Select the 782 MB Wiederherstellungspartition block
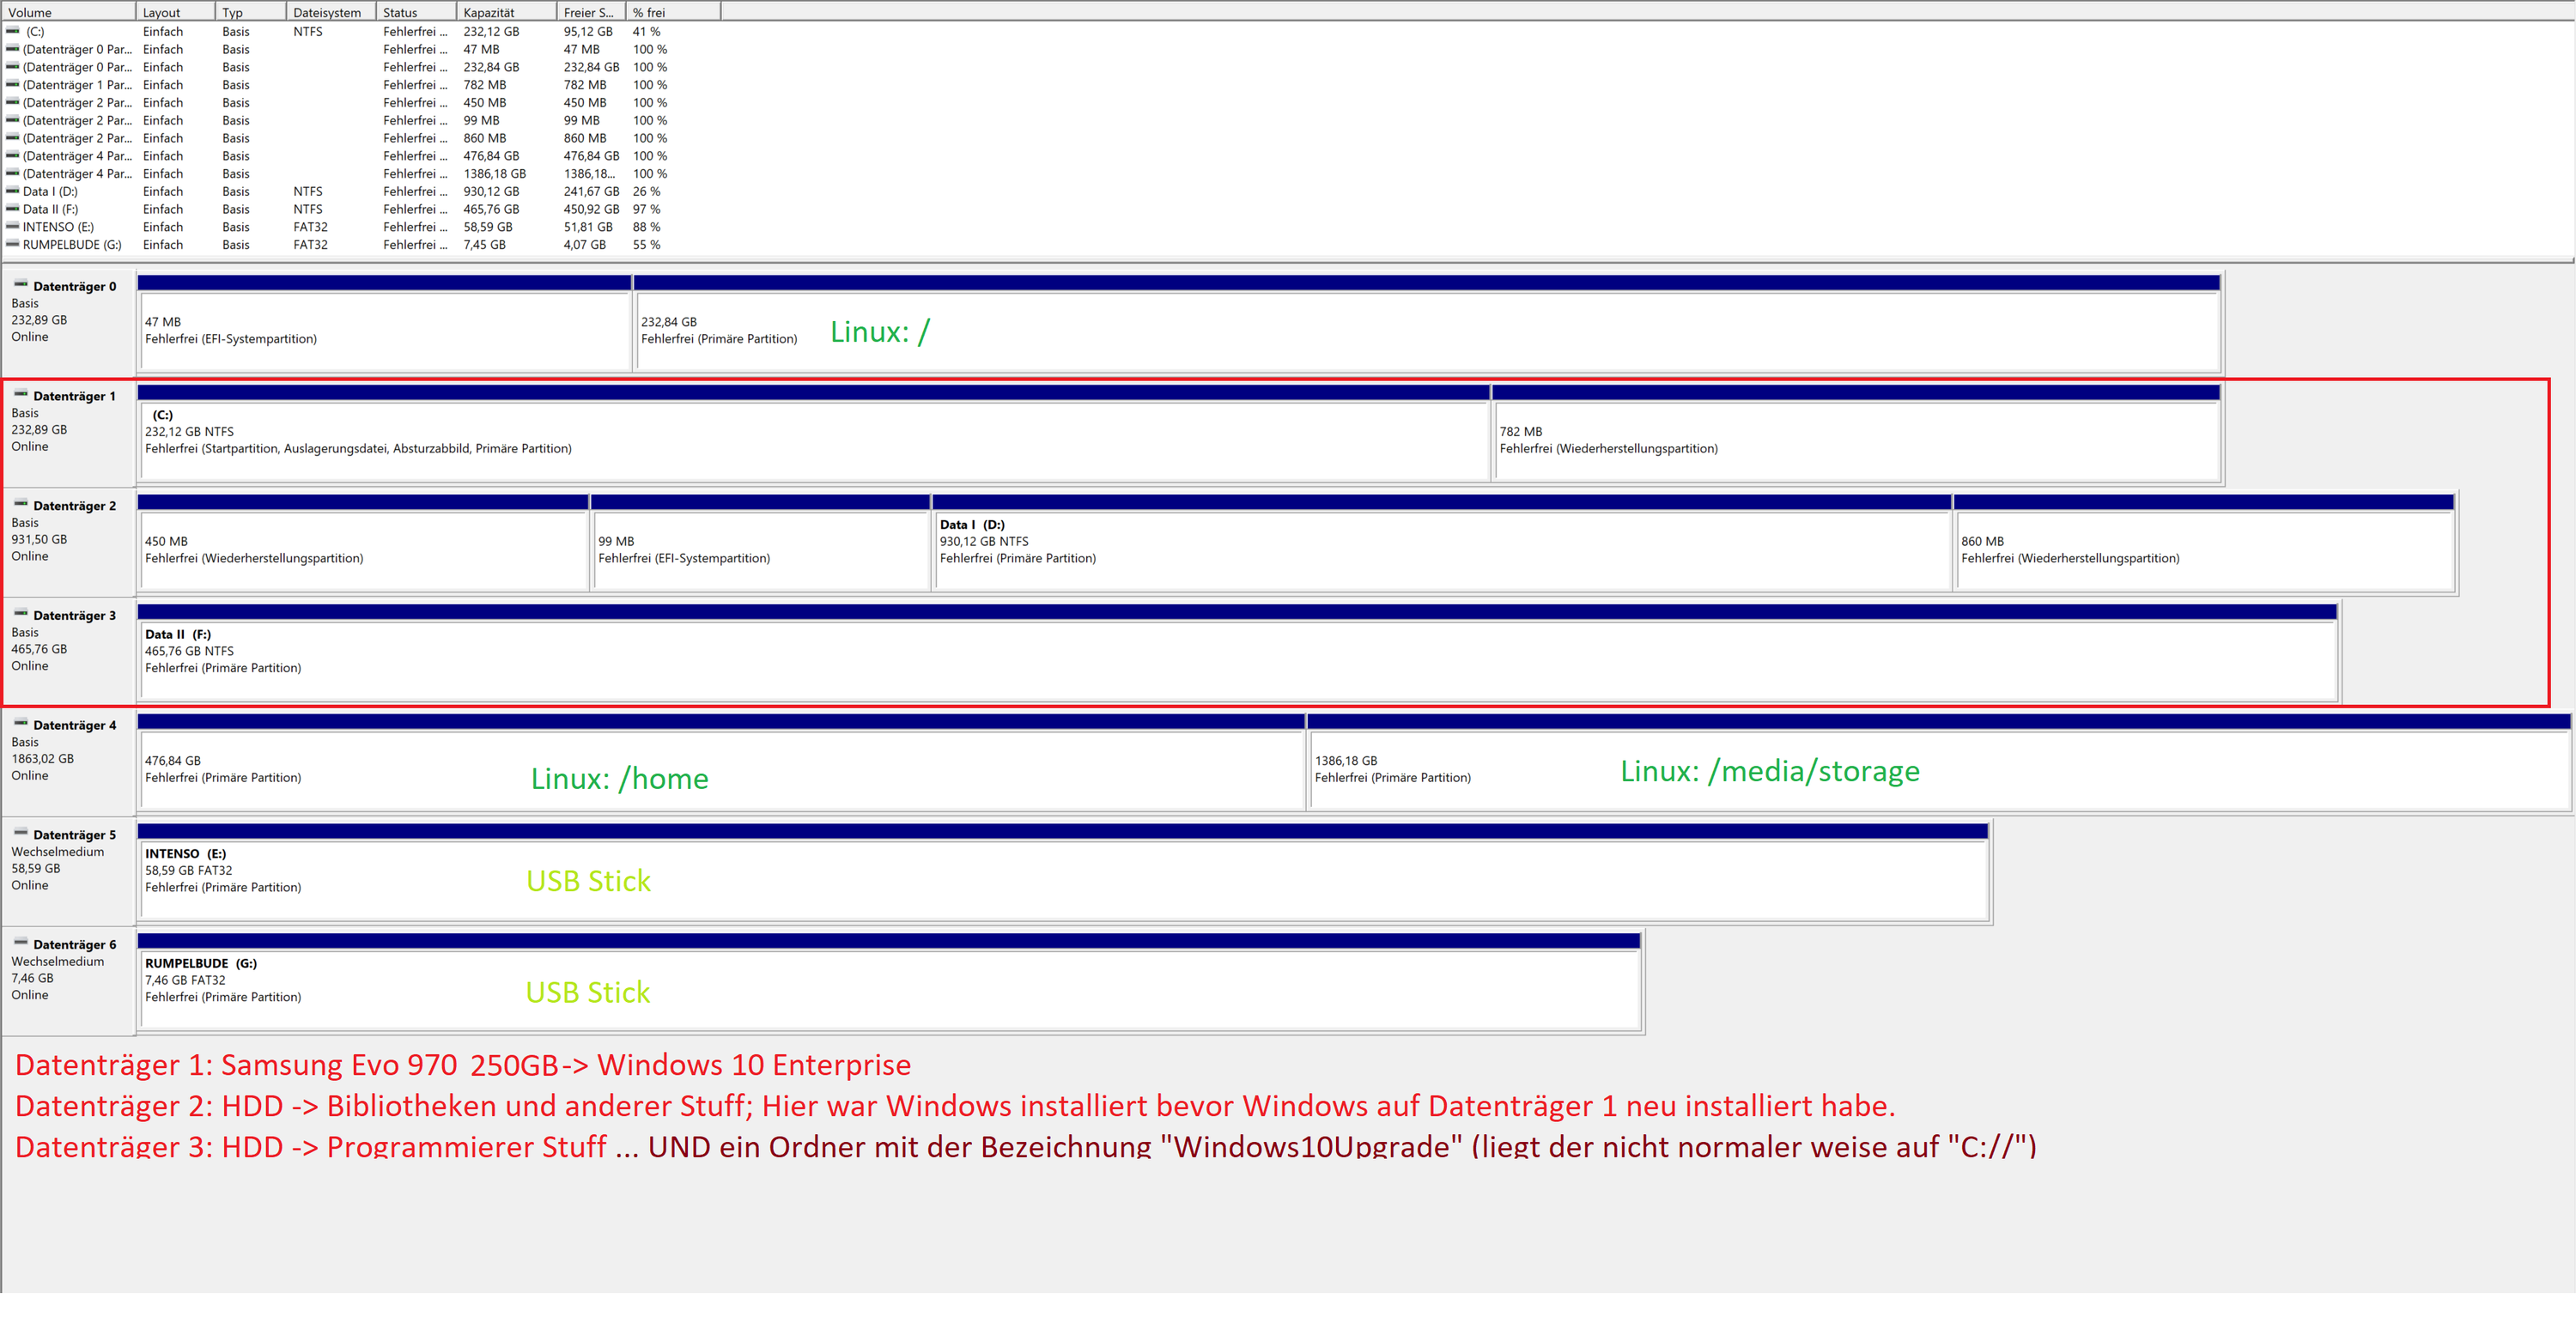This screenshot has height=1323, width=2576. point(1857,433)
